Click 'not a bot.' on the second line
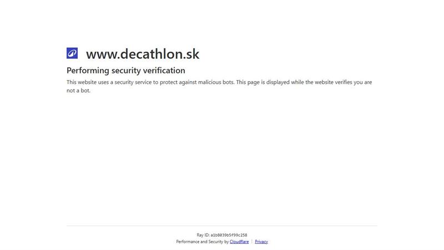 (x=78, y=91)
